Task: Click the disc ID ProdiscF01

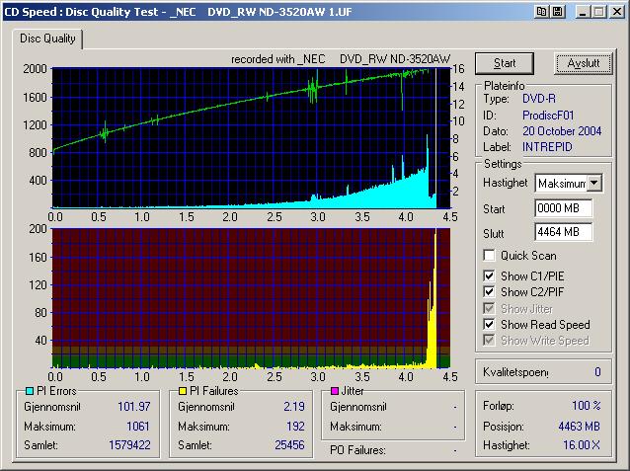Action: pyautogui.click(x=548, y=116)
